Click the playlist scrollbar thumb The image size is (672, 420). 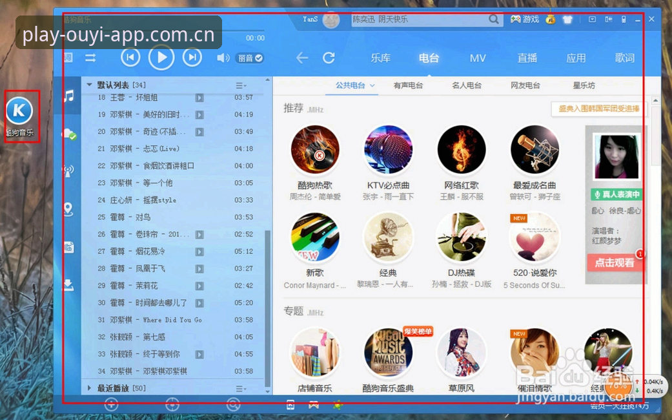[x=267, y=309]
